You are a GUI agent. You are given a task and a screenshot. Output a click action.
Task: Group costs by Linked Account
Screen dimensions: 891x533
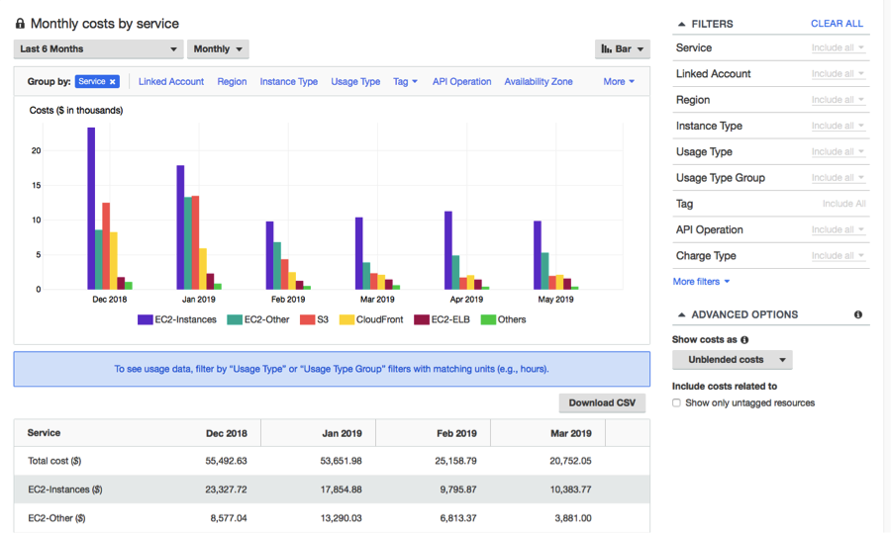(x=171, y=82)
